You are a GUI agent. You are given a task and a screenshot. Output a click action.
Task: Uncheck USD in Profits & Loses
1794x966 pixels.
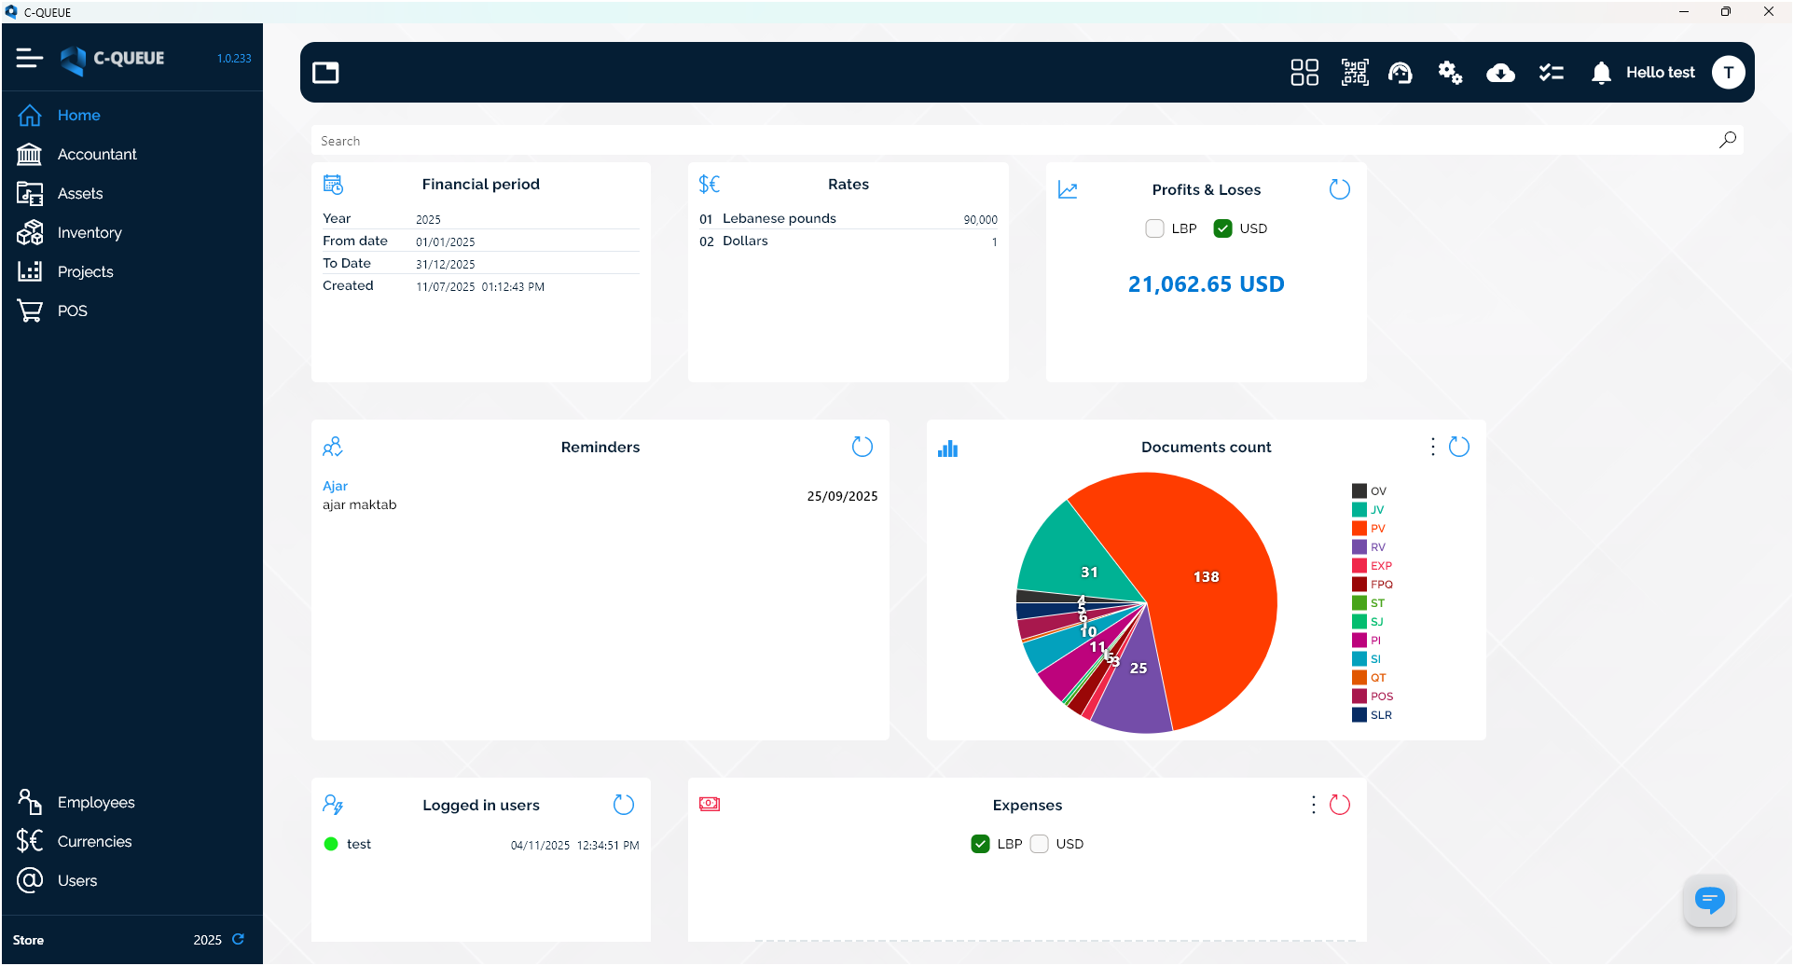(x=1222, y=228)
